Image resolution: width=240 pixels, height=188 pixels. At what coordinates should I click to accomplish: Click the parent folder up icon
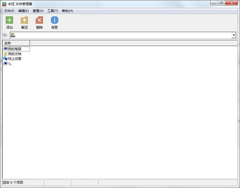tap(5, 35)
